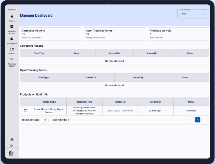Open Corrective Actions clipboard icon in sidebar

coord(12,27)
